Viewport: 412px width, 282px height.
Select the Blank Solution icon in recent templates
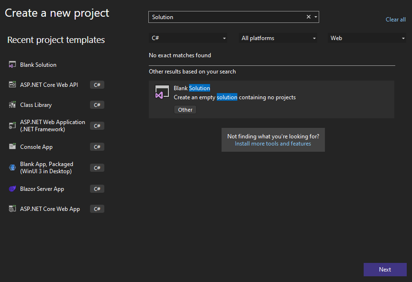click(12, 64)
